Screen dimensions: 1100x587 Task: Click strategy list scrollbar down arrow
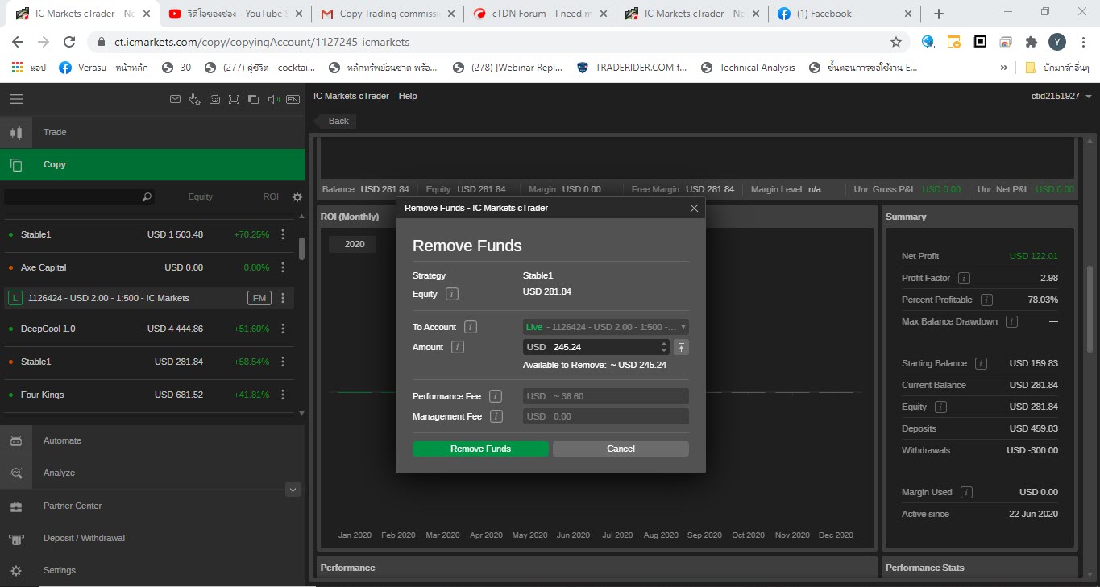[301, 413]
